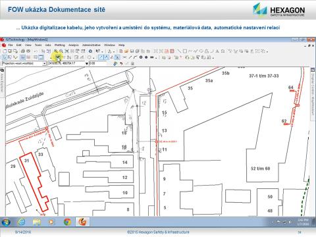Screen dimensions: 316x237
Task: Launch Internet Explorer from taskbar
Action: coord(22,222)
